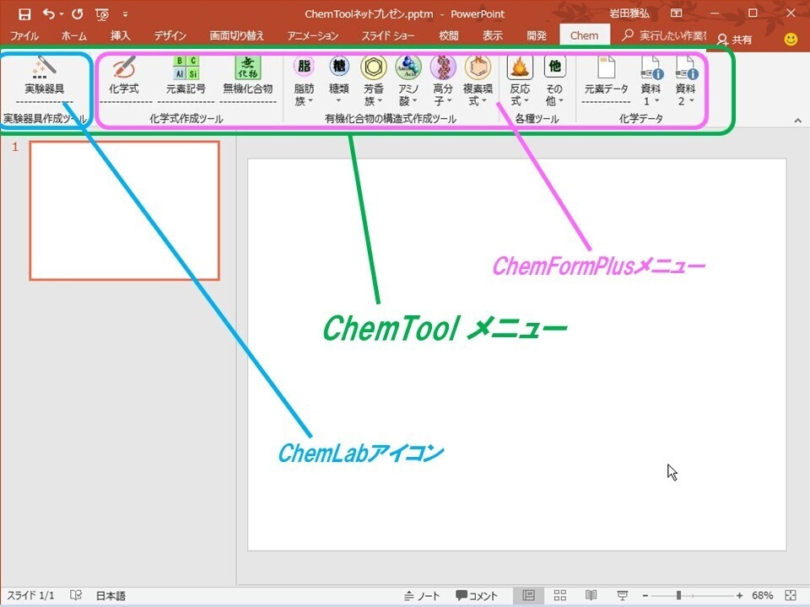
Task: Start slideshow from beginning quick access icon
Action: pos(102,14)
